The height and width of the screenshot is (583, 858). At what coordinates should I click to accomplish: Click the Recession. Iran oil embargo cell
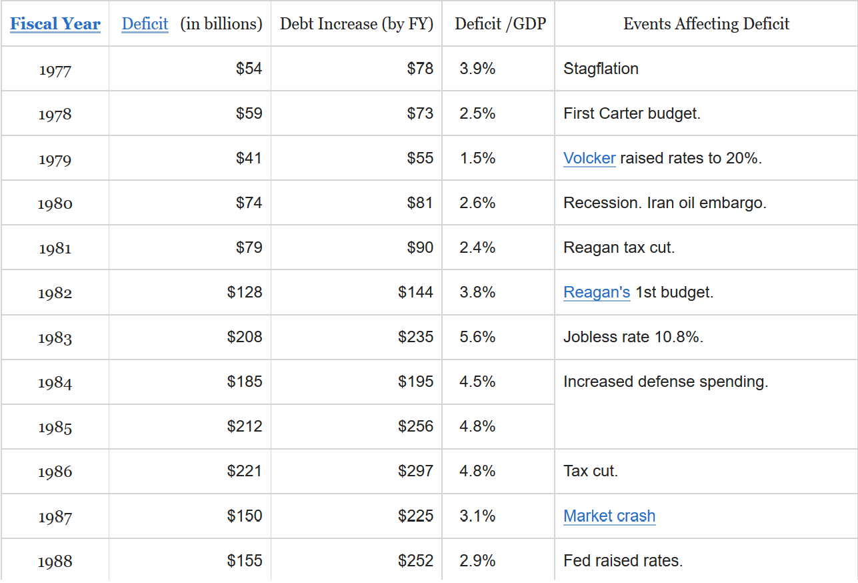click(x=665, y=203)
